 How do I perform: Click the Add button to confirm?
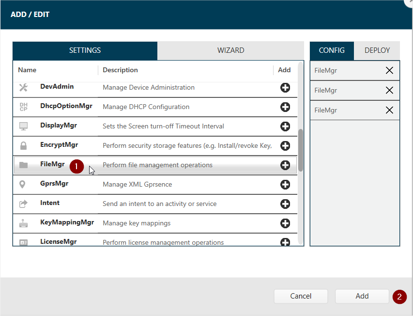362,296
